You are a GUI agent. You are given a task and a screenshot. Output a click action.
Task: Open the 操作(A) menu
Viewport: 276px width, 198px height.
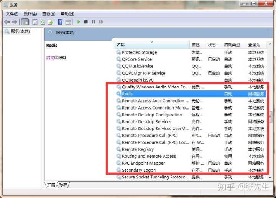(x=30, y=14)
